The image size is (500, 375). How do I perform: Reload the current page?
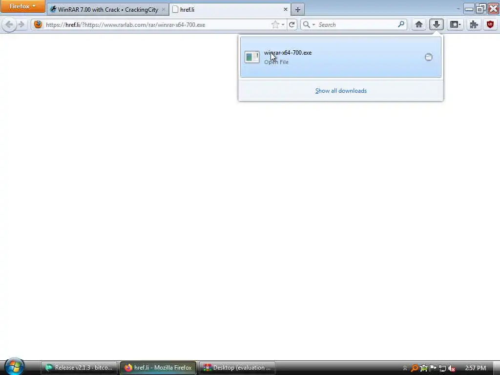tap(292, 24)
